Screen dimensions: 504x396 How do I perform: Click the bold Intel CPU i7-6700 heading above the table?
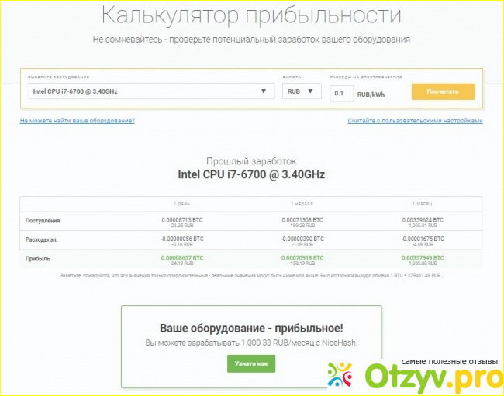(x=251, y=174)
